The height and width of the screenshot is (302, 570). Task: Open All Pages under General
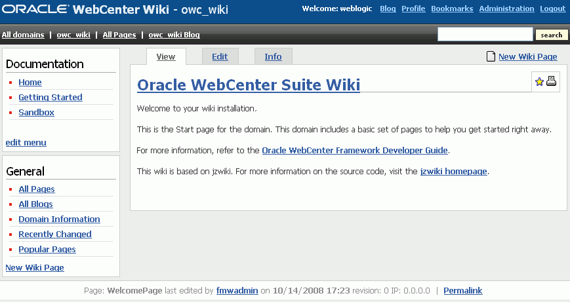[x=37, y=189]
